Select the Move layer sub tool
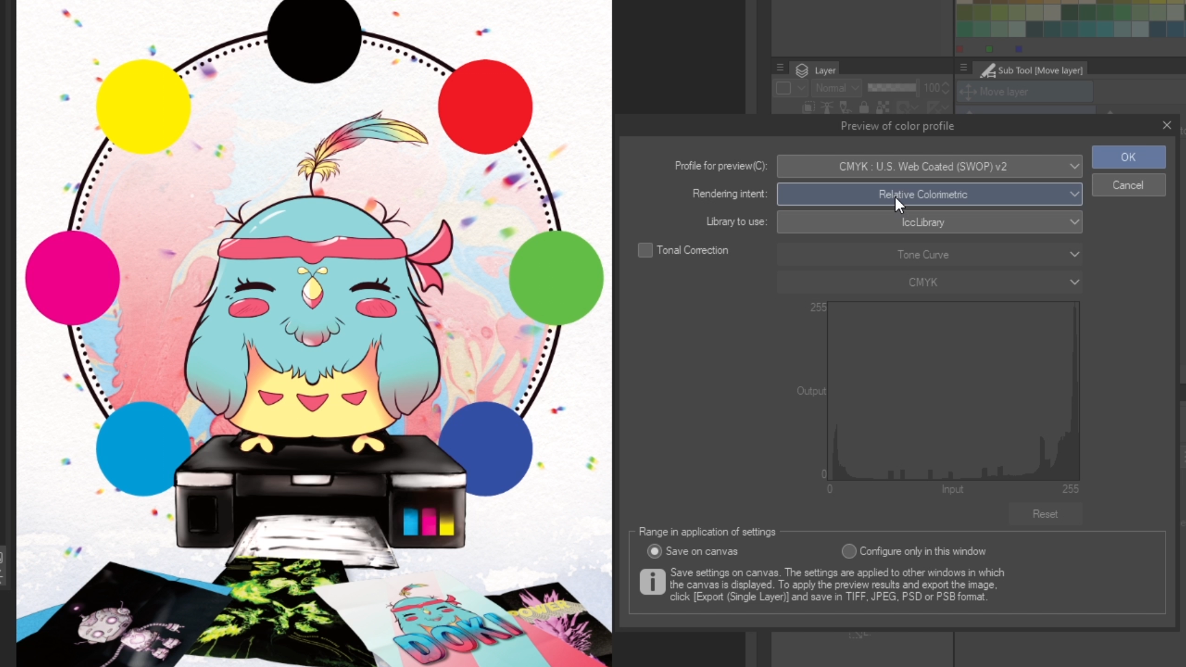The image size is (1186, 667). click(1025, 92)
